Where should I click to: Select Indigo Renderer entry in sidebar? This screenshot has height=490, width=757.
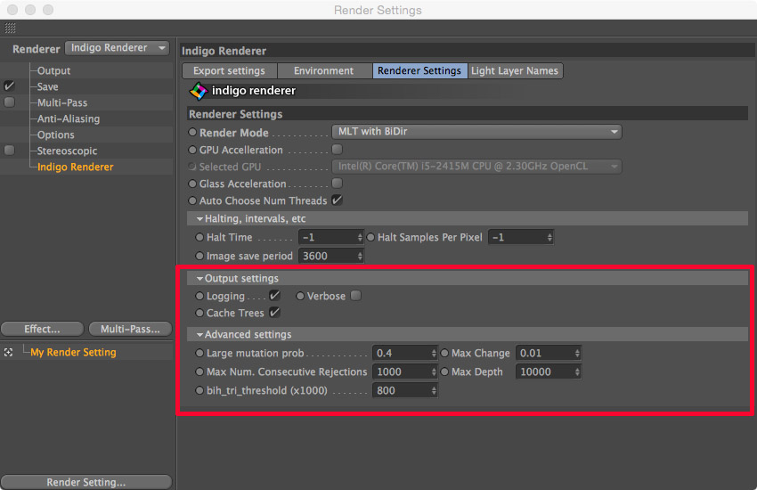tap(76, 167)
